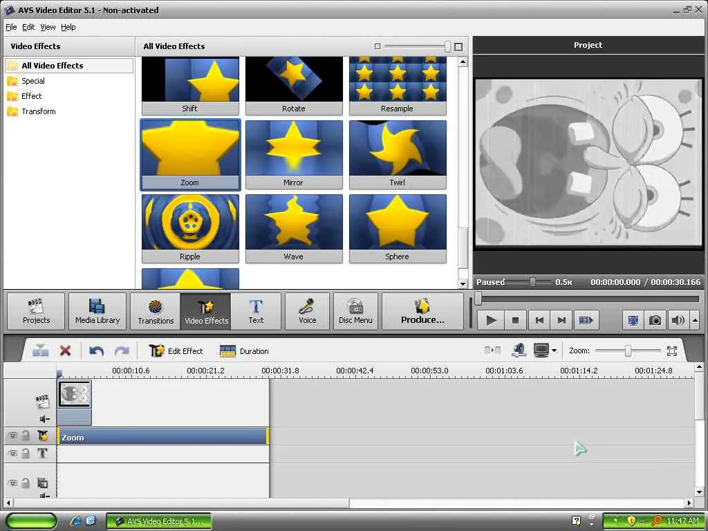
Task: Click the effects track star icon
Action: click(42, 436)
